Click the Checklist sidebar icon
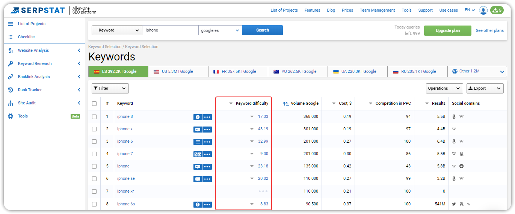515x214 pixels. (11, 37)
